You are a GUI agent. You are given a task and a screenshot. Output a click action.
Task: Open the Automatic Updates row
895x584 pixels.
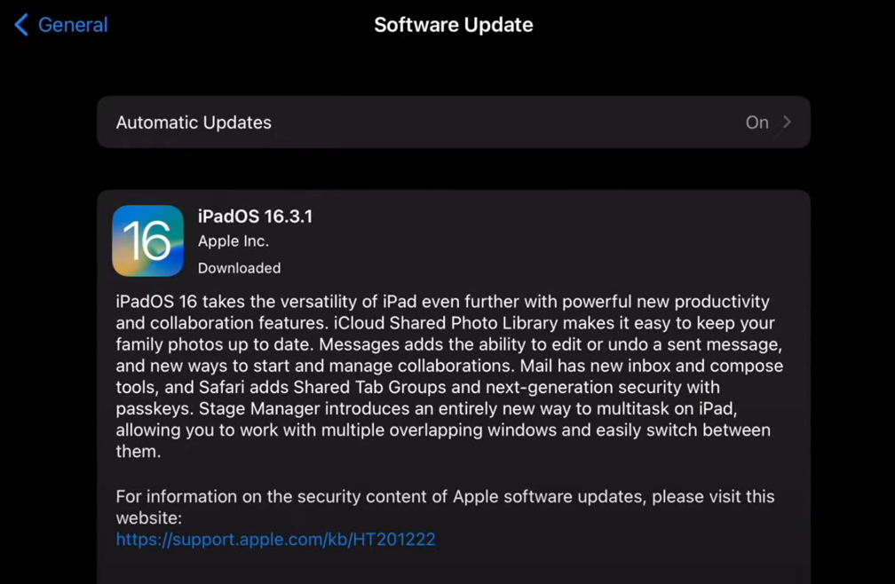click(453, 122)
